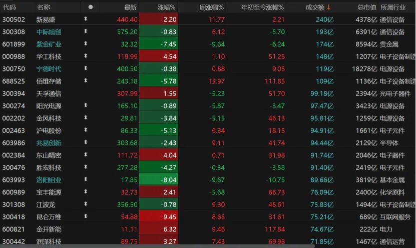Open stock code 688525 row

tap(13, 81)
